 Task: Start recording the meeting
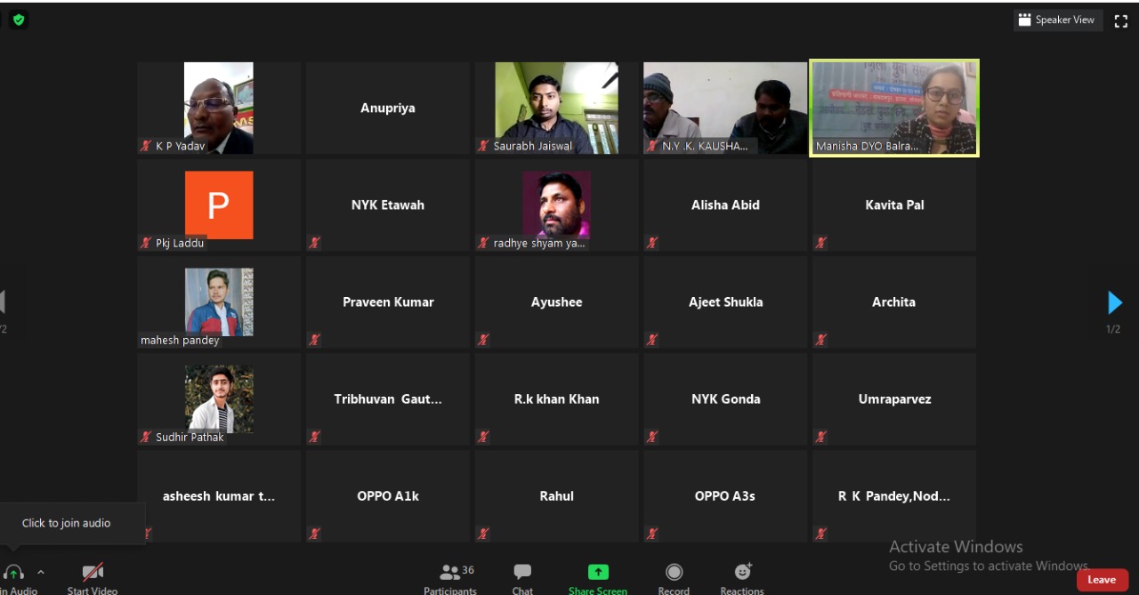click(x=674, y=578)
